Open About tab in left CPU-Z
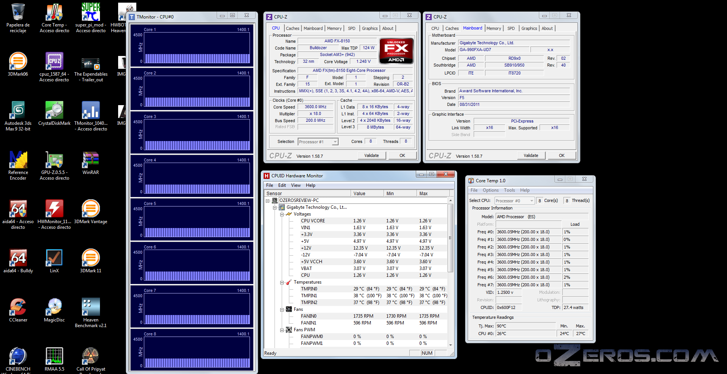This screenshot has width=727, height=374. 387,28
